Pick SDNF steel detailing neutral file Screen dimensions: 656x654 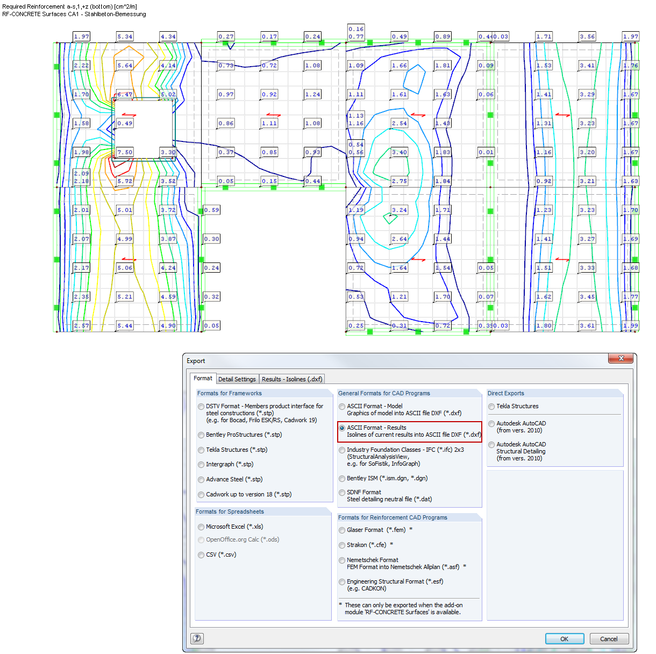tap(342, 492)
